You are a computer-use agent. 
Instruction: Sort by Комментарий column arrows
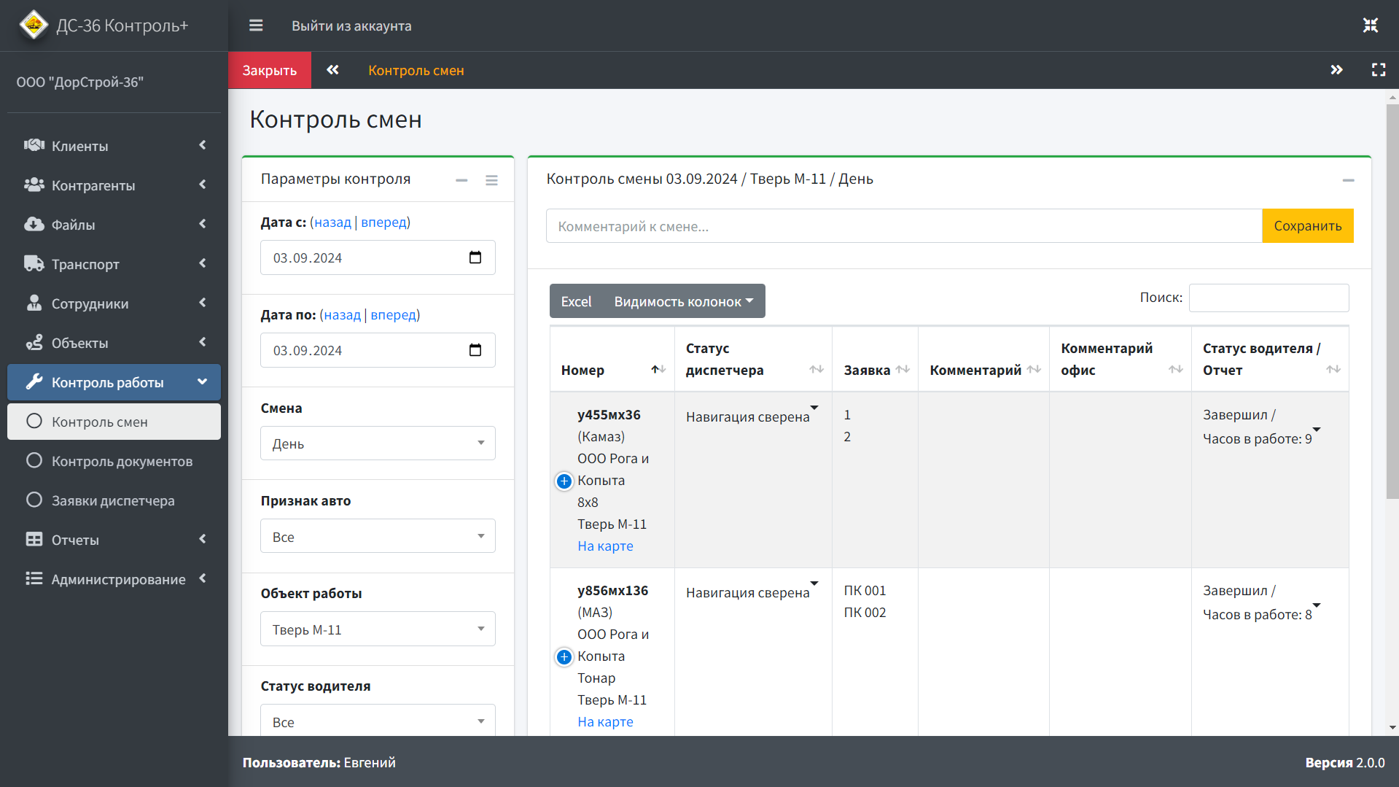click(1034, 369)
